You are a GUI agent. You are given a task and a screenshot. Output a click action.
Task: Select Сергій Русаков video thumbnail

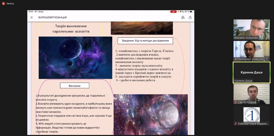tap(252, 94)
